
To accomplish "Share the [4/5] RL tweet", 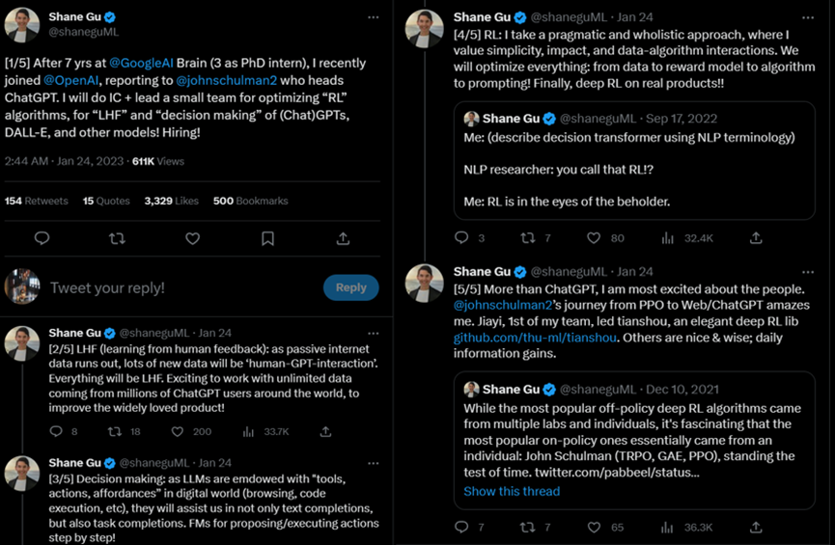I will (756, 237).
